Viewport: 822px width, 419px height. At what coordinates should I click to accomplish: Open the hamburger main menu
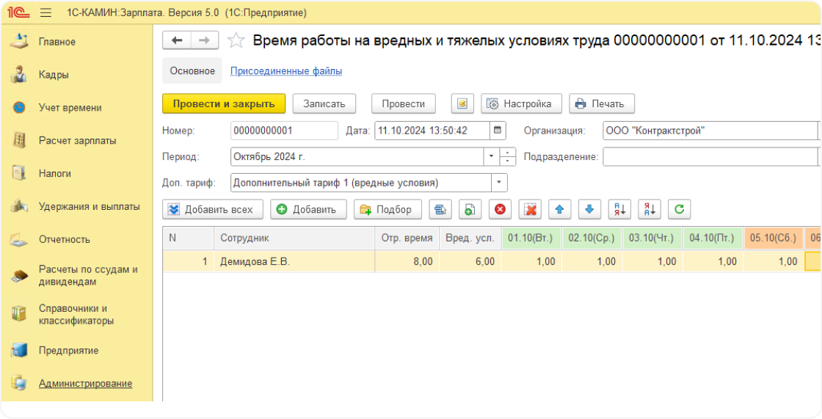(46, 12)
